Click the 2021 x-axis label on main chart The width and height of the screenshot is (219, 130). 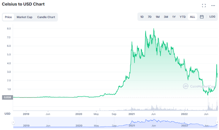(x=132, y=114)
